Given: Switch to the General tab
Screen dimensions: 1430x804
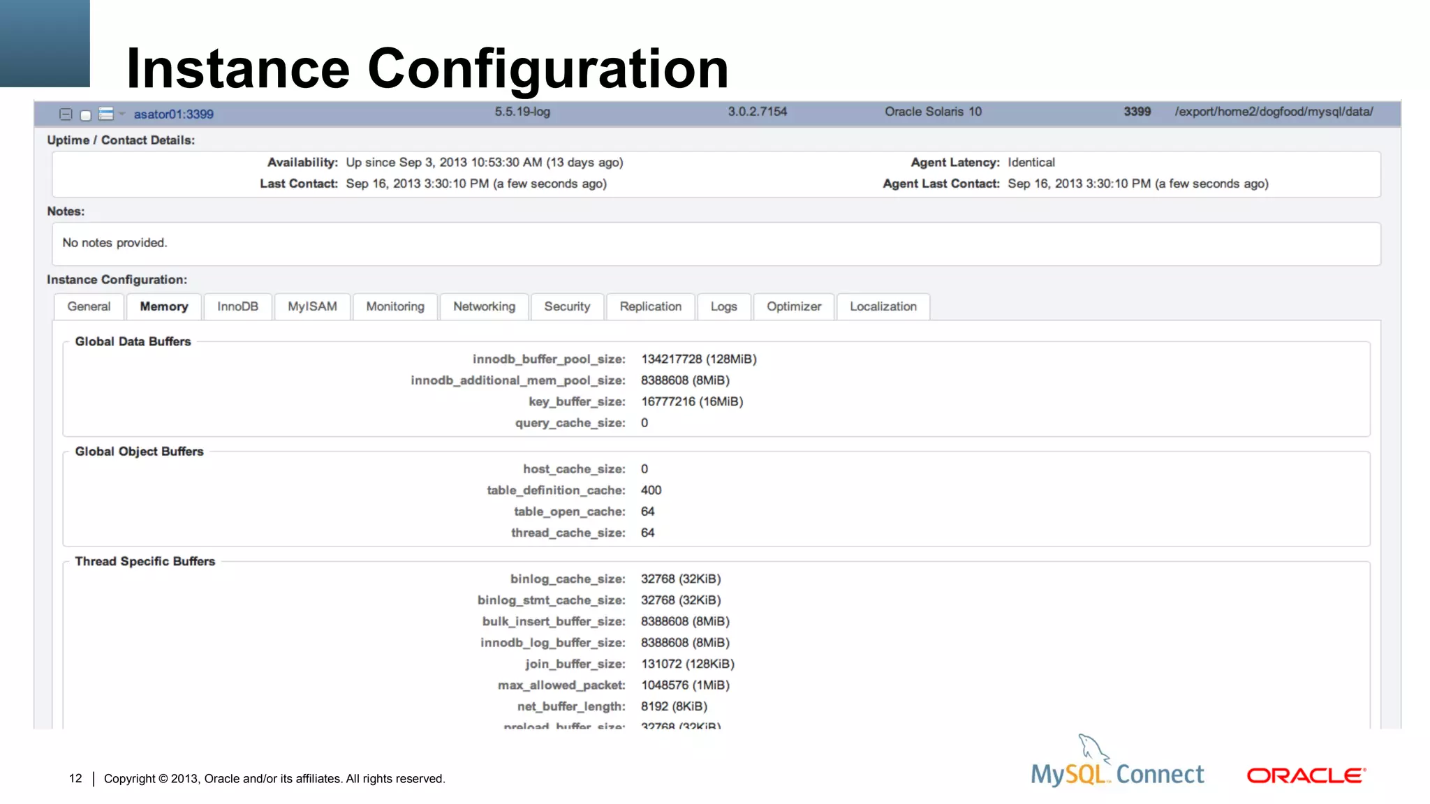Looking at the screenshot, I should (89, 306).
